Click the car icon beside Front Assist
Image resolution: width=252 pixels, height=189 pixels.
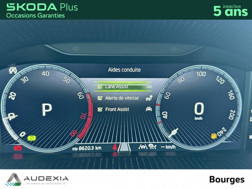click(x=149, y=109)
